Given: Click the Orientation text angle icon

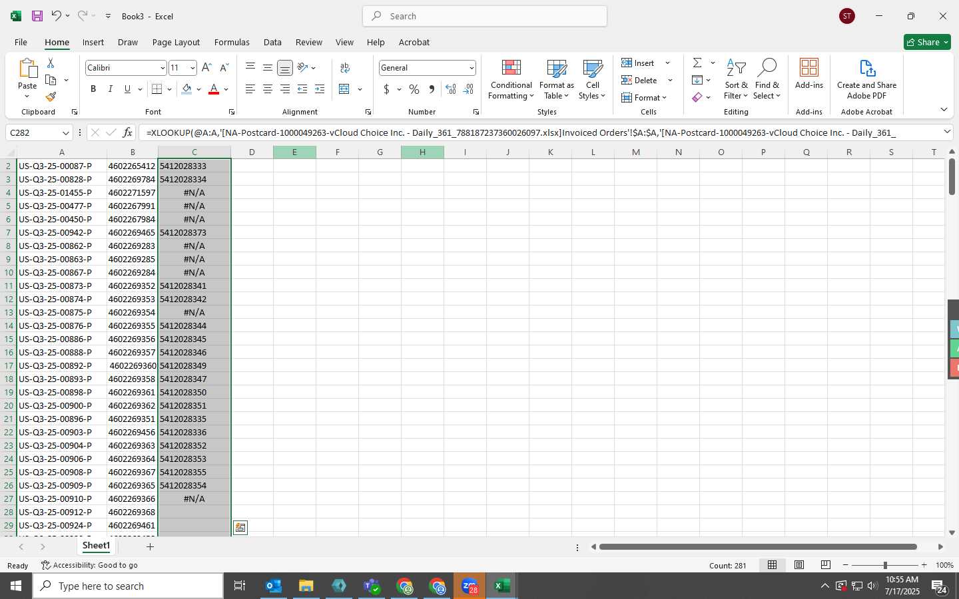Looking at the screenshot, I should point(303,67).
